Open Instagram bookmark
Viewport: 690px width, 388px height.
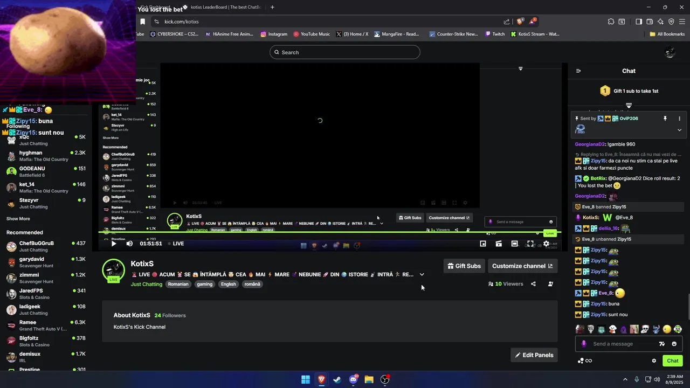[274, 34]
